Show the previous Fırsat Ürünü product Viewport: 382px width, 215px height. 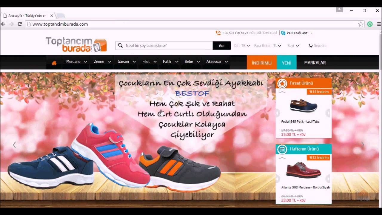[278, 113]
